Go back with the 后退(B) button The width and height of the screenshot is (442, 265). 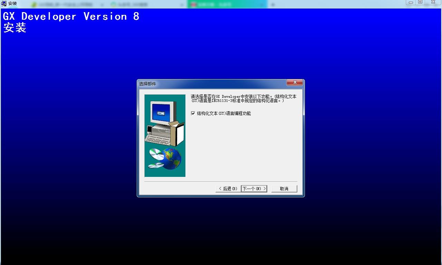(x=228, y=189)
